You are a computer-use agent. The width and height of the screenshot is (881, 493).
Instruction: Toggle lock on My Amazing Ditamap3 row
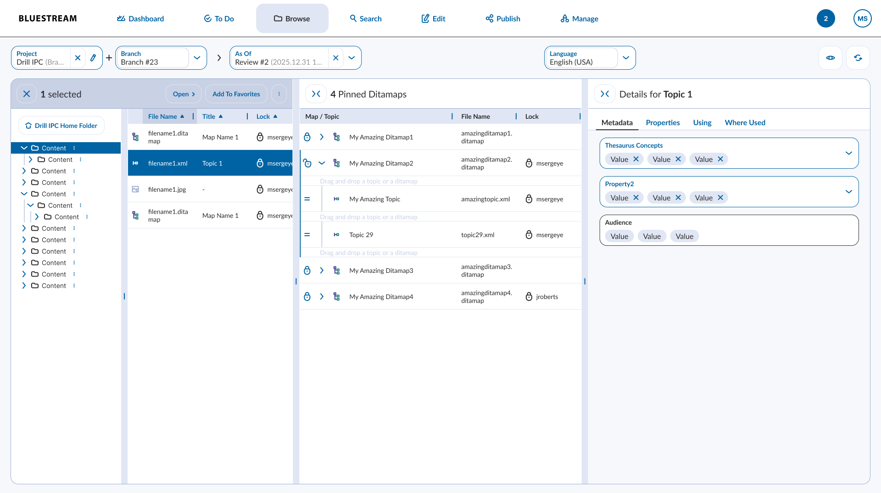click(307, 271)
